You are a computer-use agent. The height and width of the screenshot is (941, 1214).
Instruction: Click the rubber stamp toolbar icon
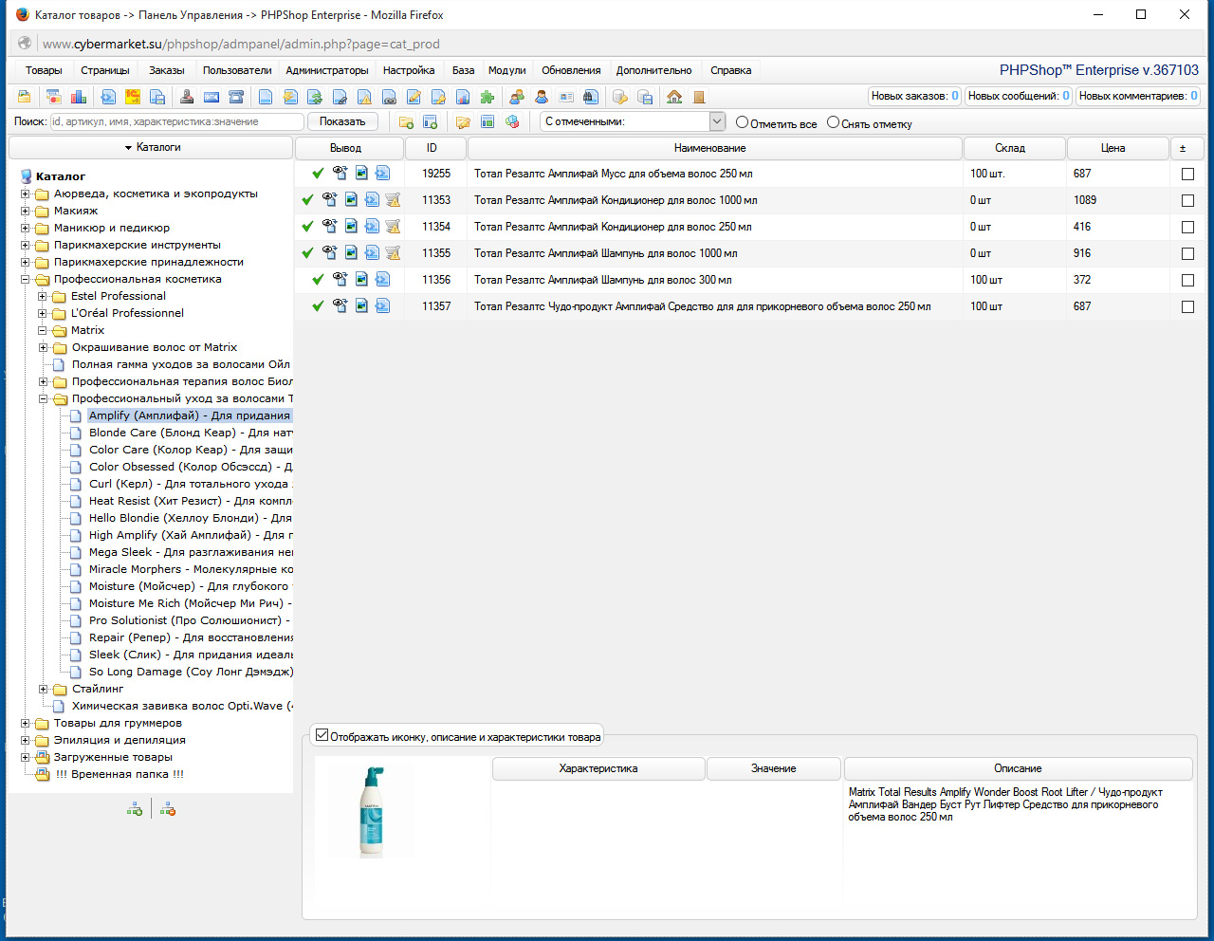coord(187,97)
